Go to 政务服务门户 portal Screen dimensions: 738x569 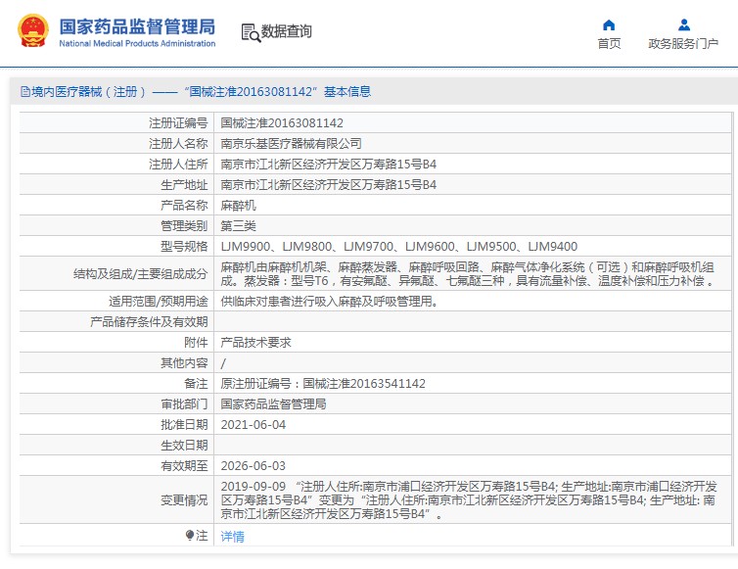click(x=683, y=43)
